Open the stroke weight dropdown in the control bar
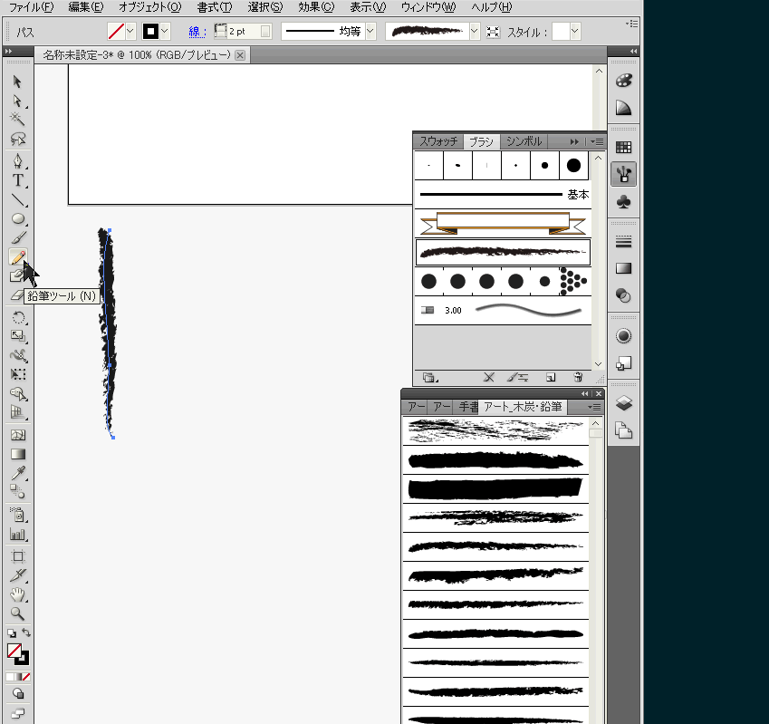This screenshot has height=724, width=769. point(264,30)
